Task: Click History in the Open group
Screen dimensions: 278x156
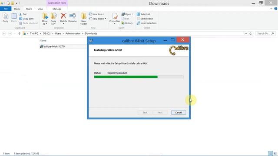Action: [127, 23]
